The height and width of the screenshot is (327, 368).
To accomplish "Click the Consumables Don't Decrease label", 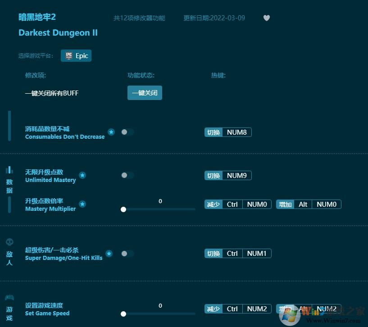I will pos(65,136).
